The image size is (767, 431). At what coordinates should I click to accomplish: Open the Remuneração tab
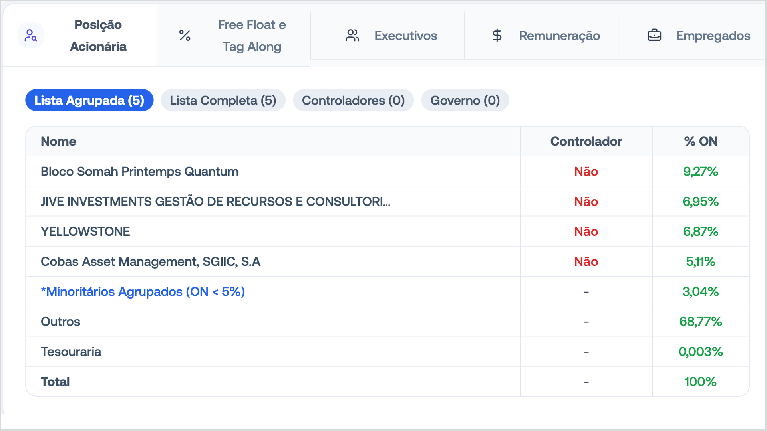coord(541,36)
